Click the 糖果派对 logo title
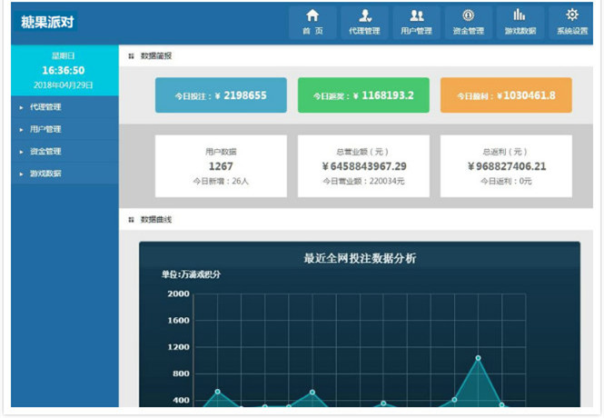The height and width of the screenshot is (418, 604). pyautogui.click(x=45, y=21)
